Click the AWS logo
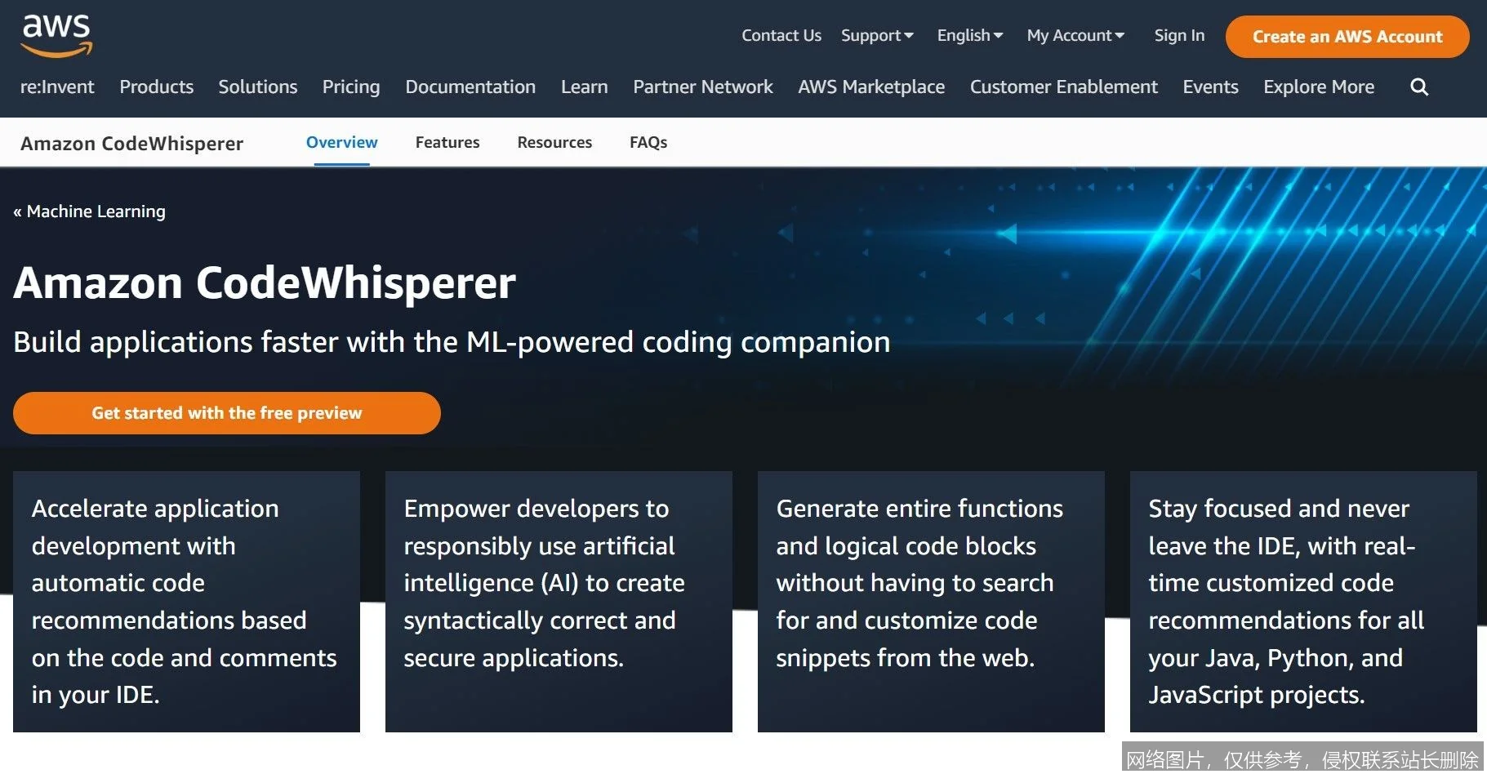Image resolution: width=1487 pixels, height=774 pixels. [56, 37]
